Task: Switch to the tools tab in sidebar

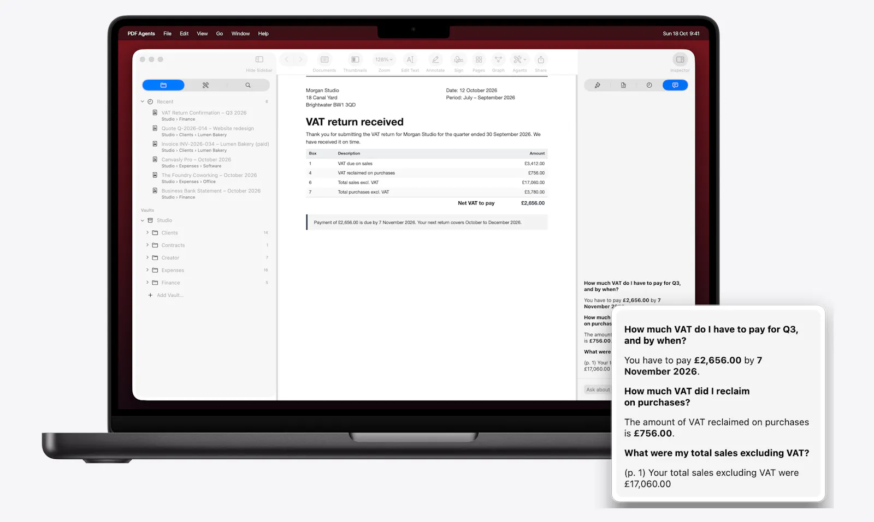Action: pyautogui.click(x=206, y=85)
